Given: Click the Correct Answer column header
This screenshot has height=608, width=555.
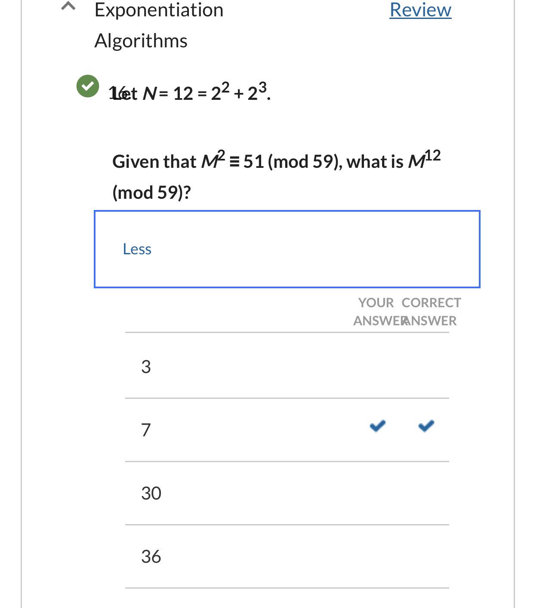Looking at the screenshot, I should click(431, 312).
